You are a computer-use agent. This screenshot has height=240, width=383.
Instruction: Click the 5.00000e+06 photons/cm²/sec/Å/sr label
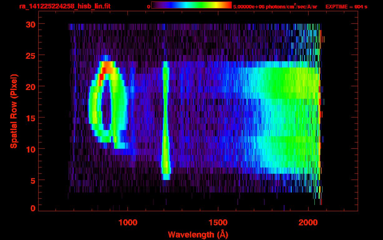[x=275, y=7]
